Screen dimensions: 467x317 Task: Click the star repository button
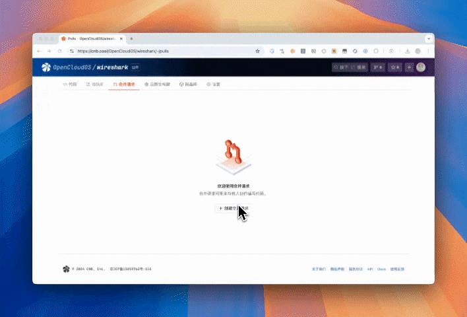[395, 67]
